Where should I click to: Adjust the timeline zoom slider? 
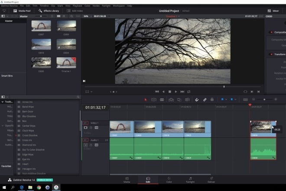pos(264,99)
